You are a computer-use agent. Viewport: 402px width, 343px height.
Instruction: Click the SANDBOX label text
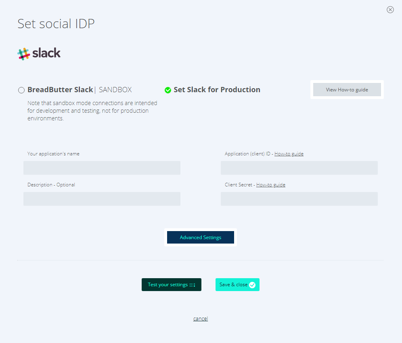click(115, 90)
